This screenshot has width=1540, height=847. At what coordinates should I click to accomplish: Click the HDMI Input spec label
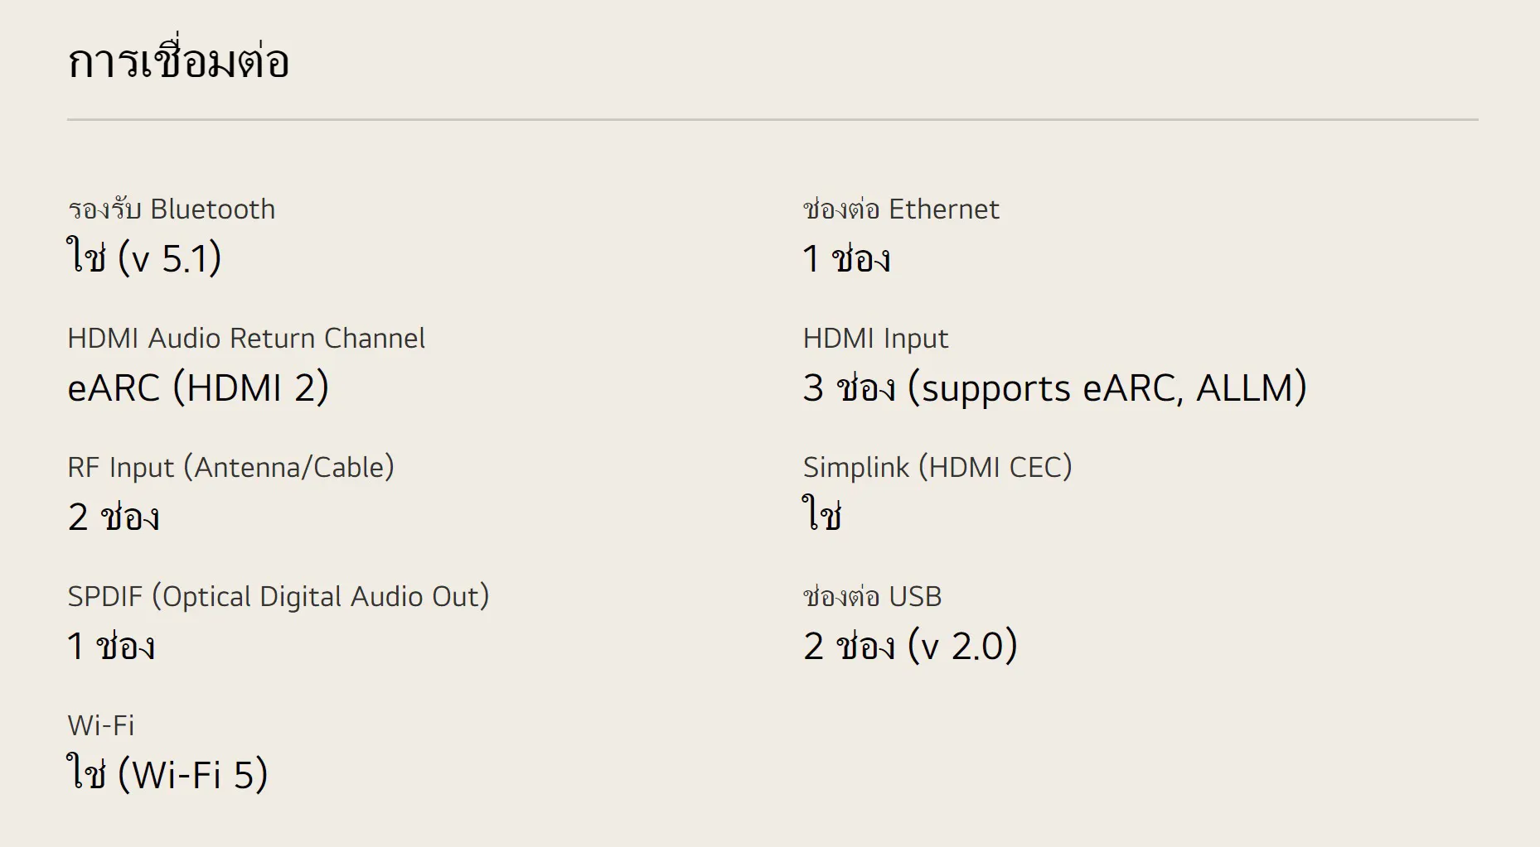pyautogui.click(x=875, y=339)
